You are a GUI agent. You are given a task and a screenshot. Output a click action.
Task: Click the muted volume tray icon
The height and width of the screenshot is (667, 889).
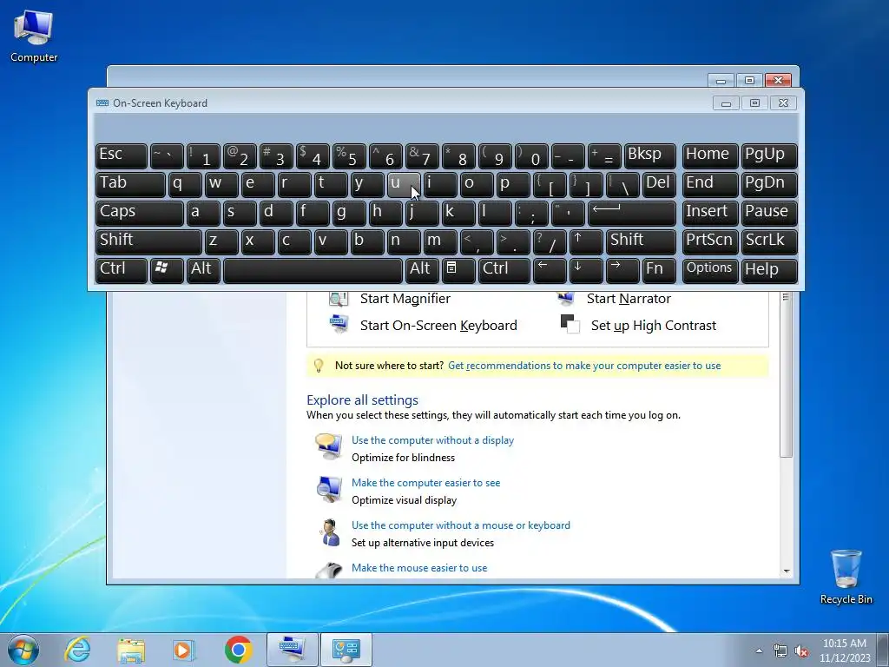pyautogui.click(x=801, y=651)
